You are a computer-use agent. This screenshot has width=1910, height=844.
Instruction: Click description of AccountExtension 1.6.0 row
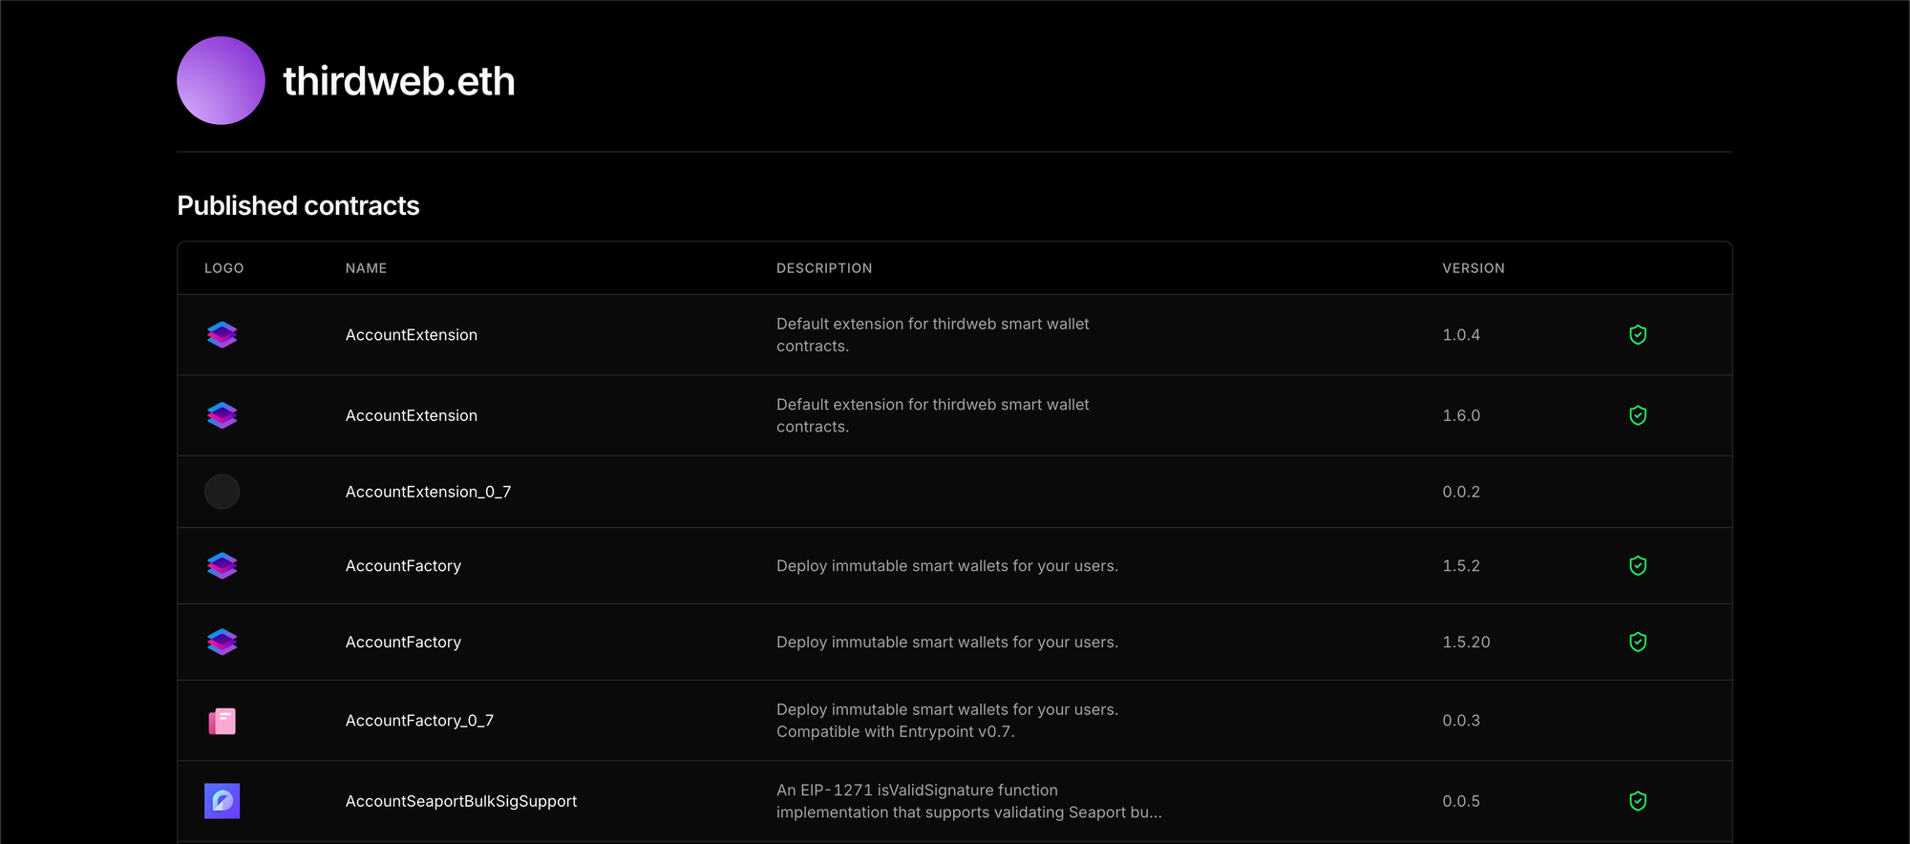click(933, 415)
